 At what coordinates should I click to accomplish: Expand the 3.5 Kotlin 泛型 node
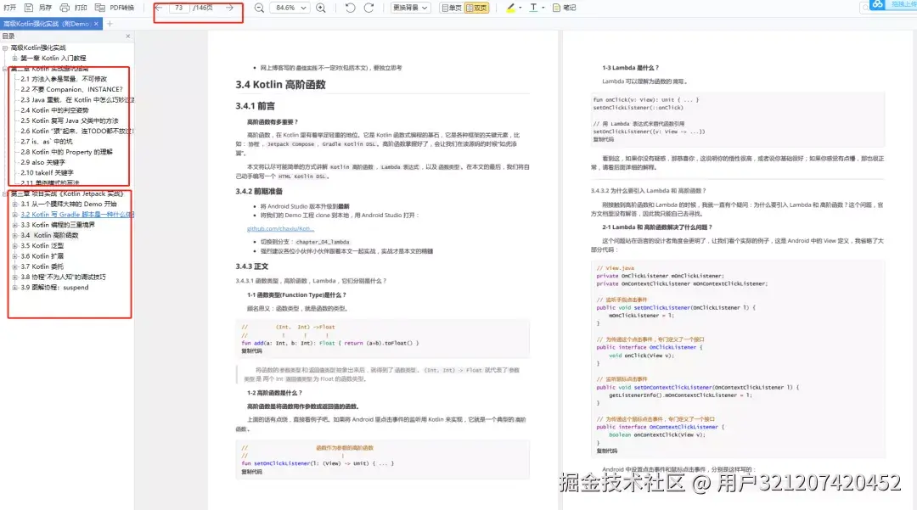click(x=14, y=246)
